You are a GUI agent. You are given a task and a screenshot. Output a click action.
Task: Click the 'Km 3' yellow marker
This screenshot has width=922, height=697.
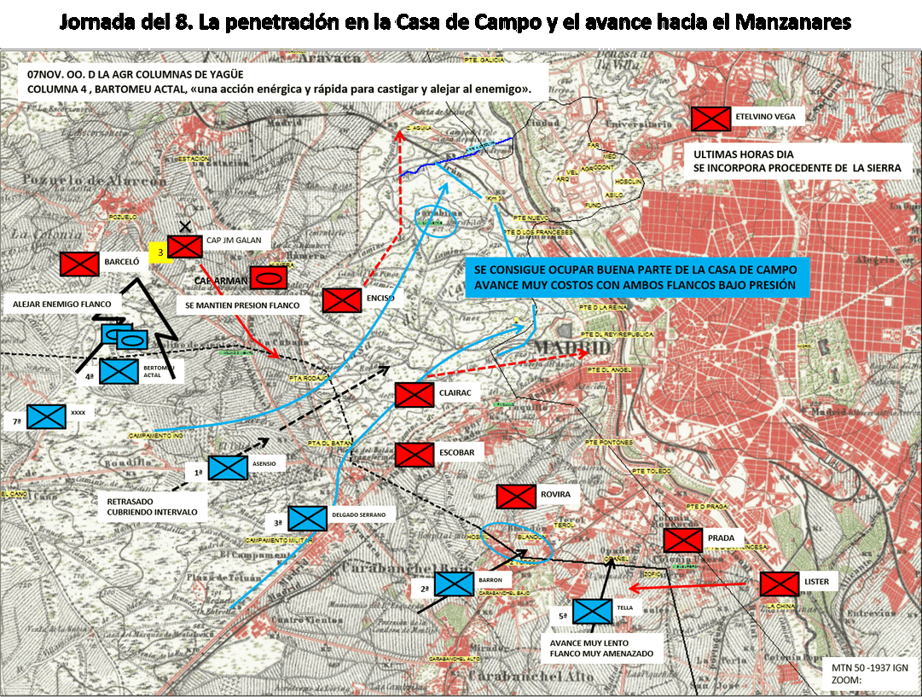pos(494,199)
